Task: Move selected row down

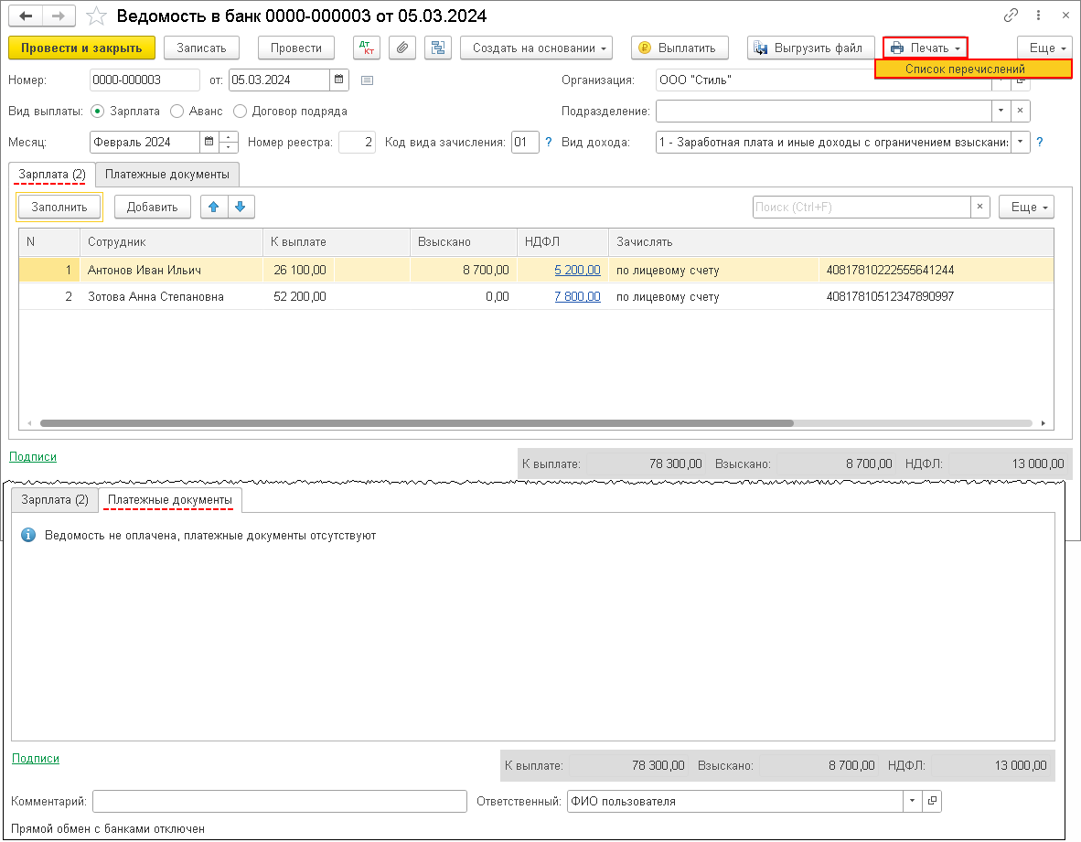Action: (x=241, y=207)
